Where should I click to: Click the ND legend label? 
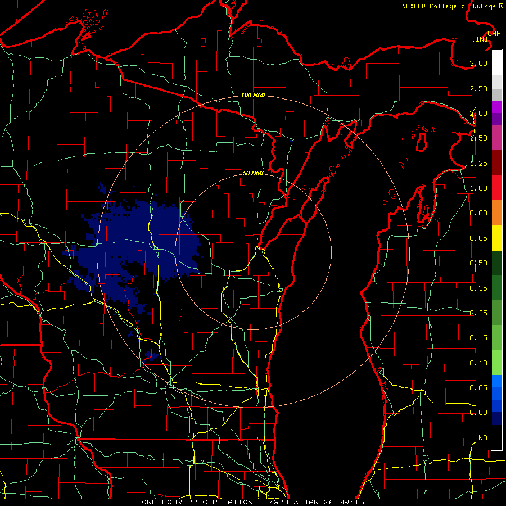pyautogui.click(x=483, y=437)
